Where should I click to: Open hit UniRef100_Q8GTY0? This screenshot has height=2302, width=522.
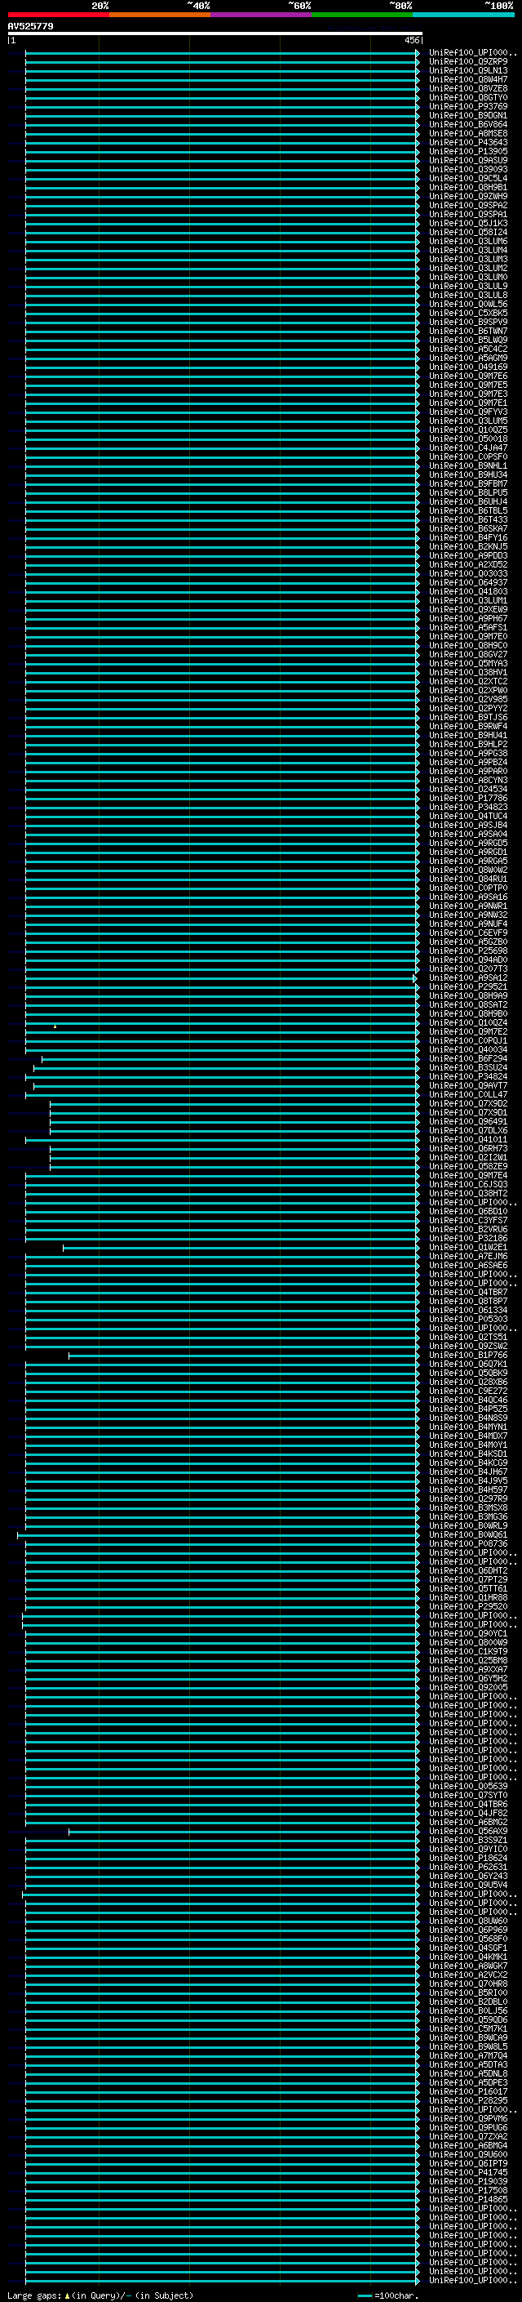point(468,97)
